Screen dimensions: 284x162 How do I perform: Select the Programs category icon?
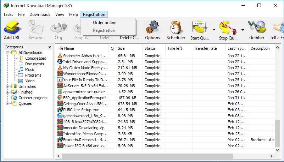point(21,75)
